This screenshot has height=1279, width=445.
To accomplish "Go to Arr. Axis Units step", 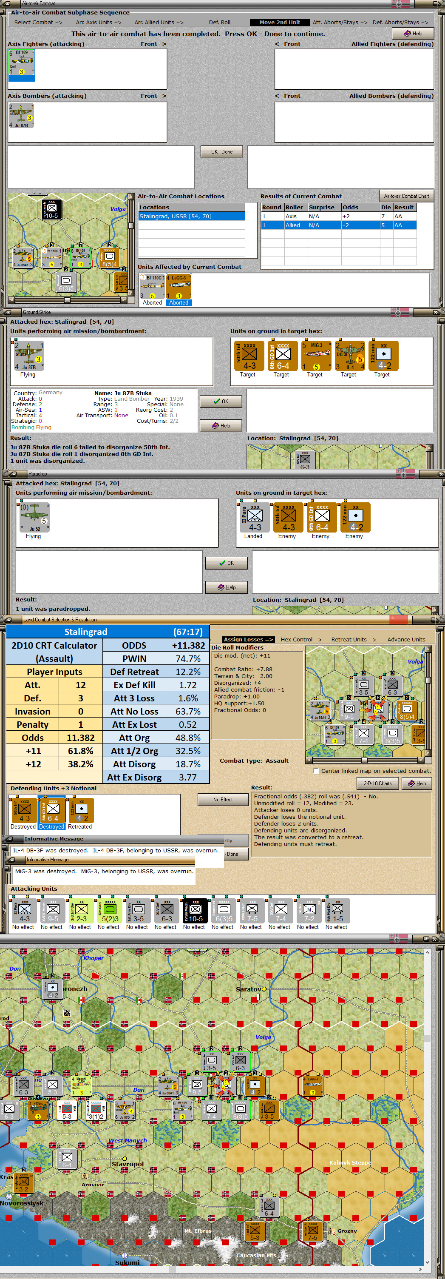I will pos(98,23).
